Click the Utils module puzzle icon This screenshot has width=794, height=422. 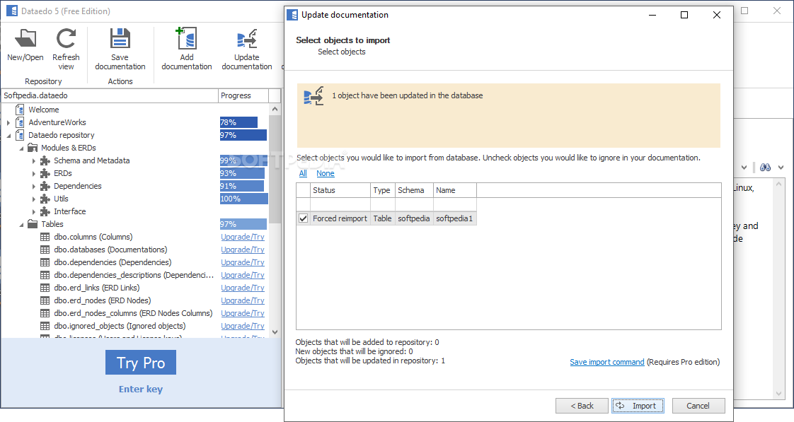tap(45, 199)
